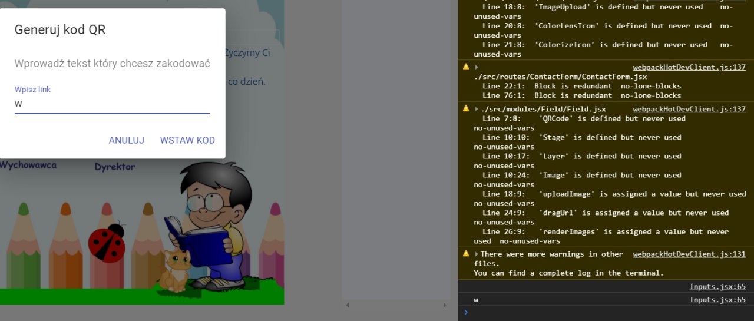This screenshot has width=754, height=321.
Task: Focus the Wpisz link text field
Action: coord(112,104)
